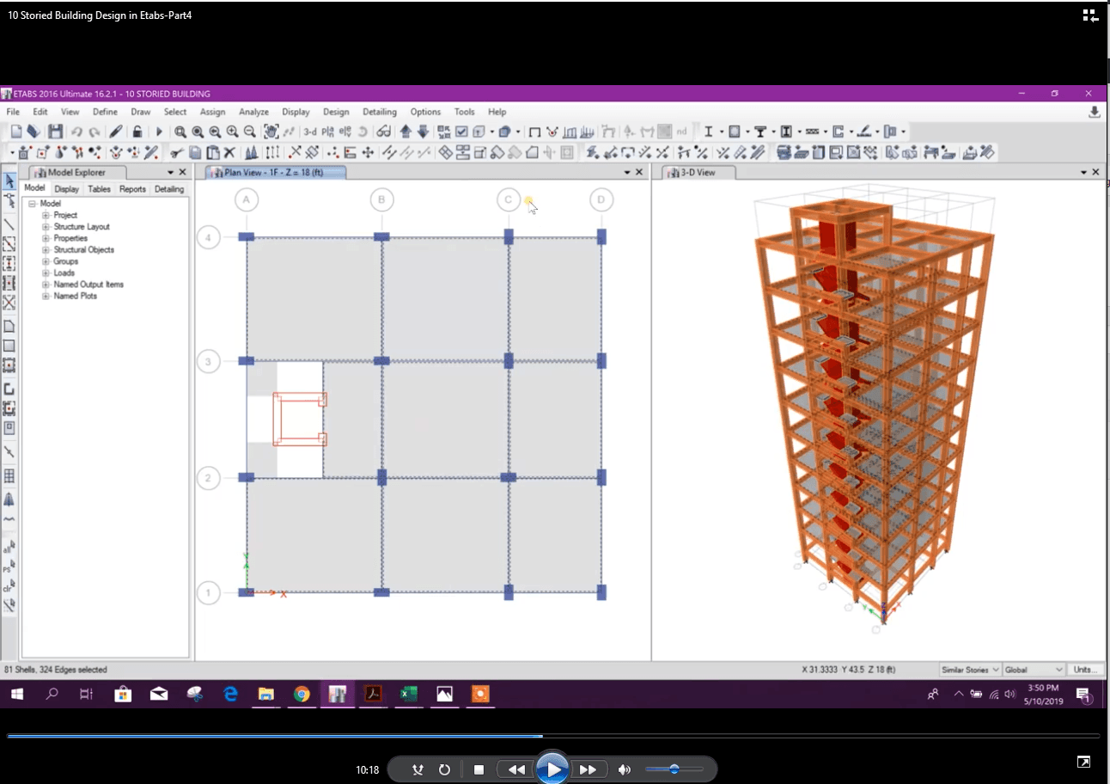Open the Global coordinate system dropdown
The image size is (1110, 784).
click(x=1035, y=670)
